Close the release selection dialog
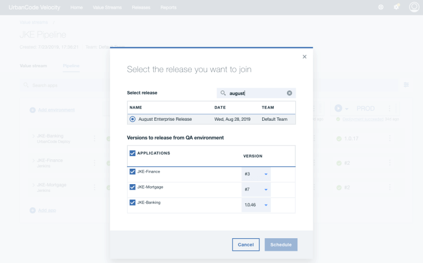423x263 pixels. tap(304, 57)
